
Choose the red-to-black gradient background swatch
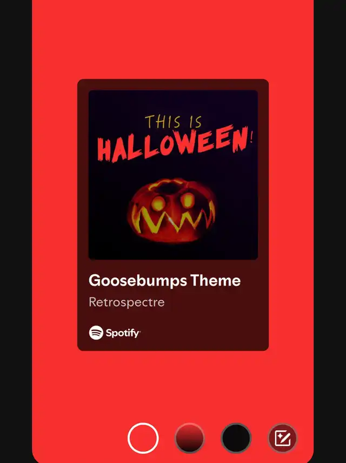pos(190,438)
